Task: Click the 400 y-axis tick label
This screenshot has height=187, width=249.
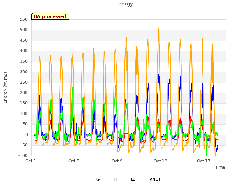Action: coord(24,51)
